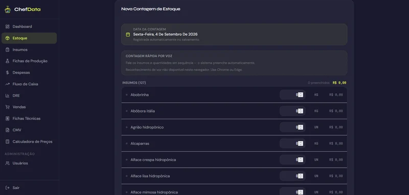The image size is (409, 195).
Task: Click the Alcaparras item name
Action: (140, 144)
